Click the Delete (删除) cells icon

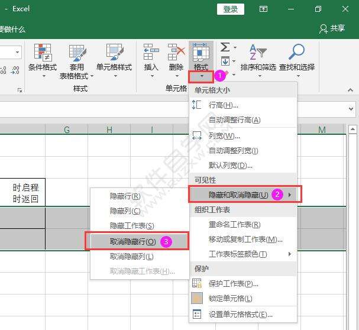point(176,53)
